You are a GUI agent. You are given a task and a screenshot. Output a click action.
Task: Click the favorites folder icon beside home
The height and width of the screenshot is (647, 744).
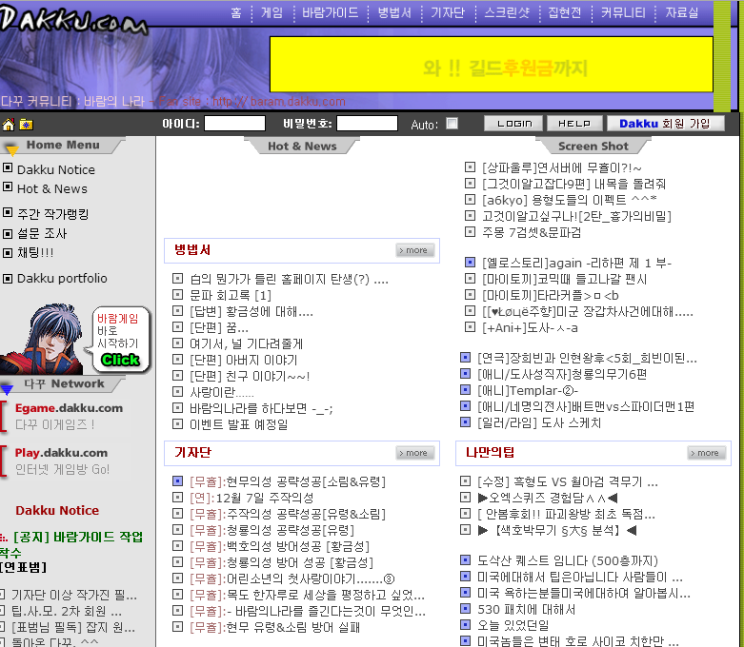point(26,125)
